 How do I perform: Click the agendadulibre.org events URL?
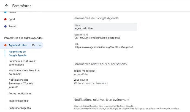click(104, 47)
